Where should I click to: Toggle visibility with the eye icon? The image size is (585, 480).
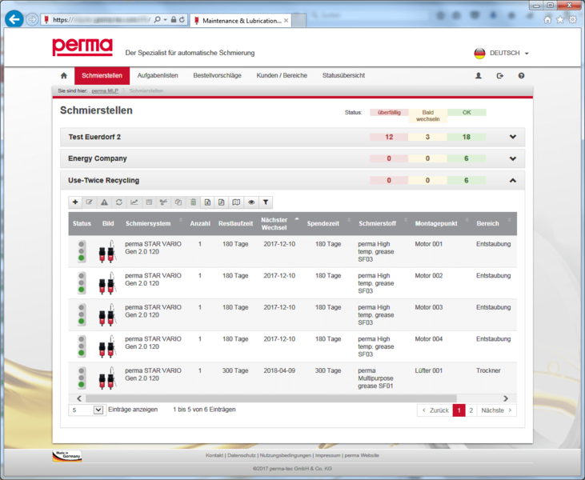(251, 202)
